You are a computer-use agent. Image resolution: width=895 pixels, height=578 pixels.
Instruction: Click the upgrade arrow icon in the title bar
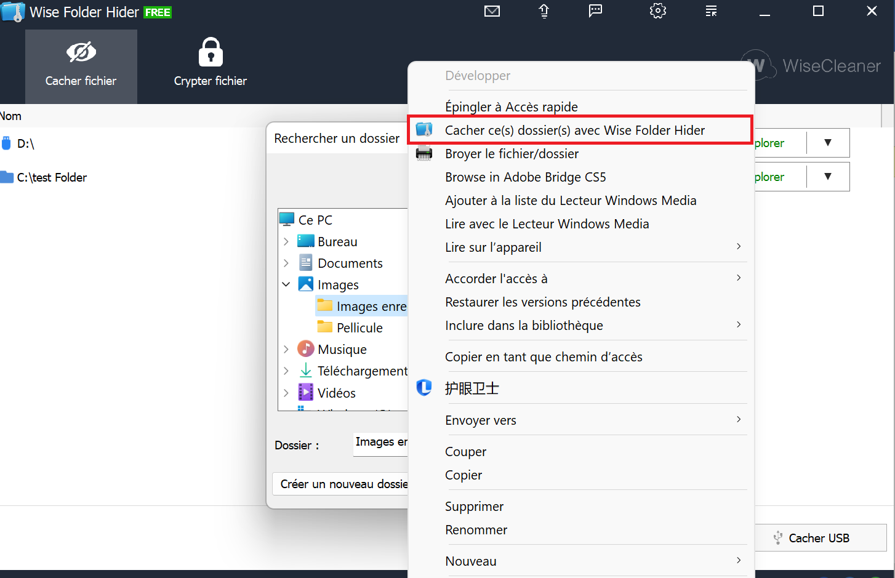(x=544, y=11)
